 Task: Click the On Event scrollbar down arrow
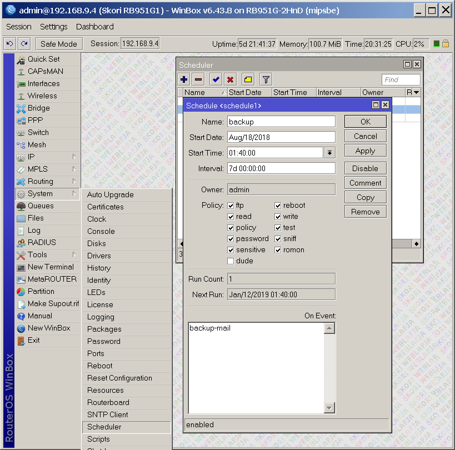tap(329, 408)
